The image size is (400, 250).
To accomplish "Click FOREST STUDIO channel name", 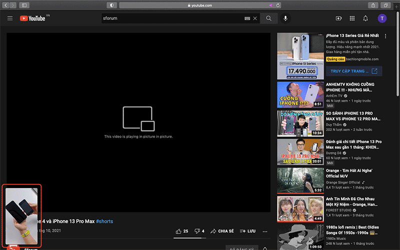I will point(338,210).
